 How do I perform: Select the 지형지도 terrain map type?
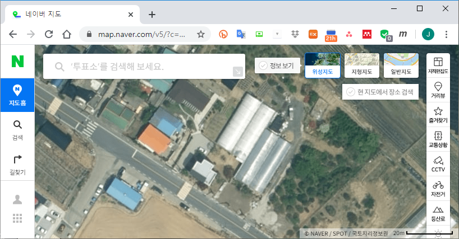coord(362,65)
